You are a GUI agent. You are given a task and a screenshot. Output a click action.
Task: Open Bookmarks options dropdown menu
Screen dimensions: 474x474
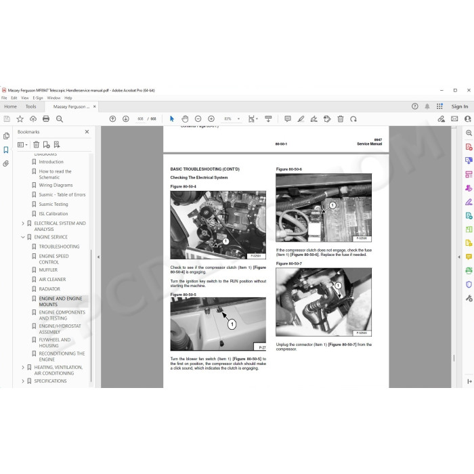click(22, 144)
